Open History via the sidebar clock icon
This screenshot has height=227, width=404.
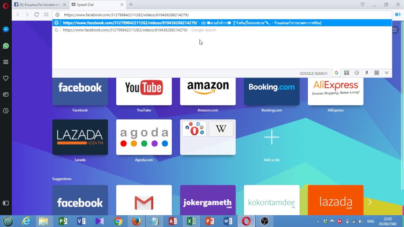(x=6, y=111)
